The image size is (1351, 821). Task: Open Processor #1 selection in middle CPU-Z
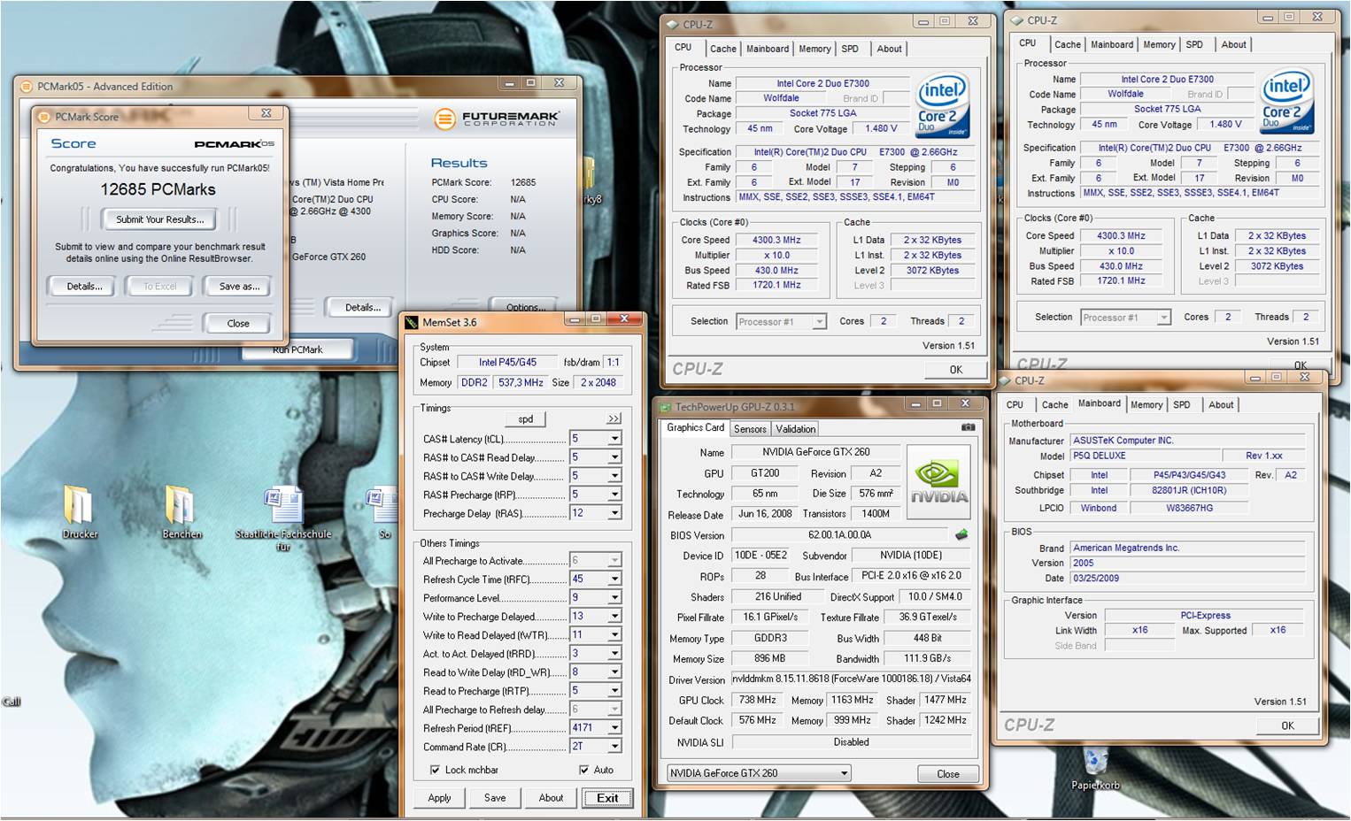(781, 321)
